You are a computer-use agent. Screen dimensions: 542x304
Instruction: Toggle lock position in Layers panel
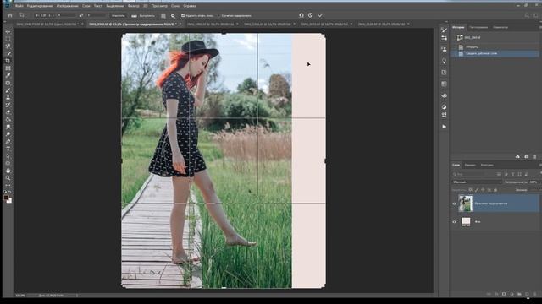click(483, 190)
